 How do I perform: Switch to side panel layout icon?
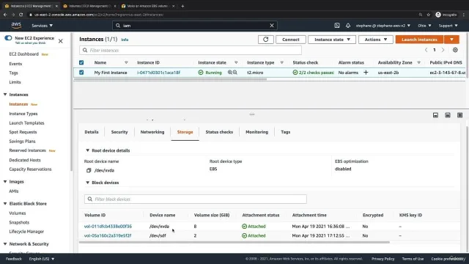pyautogui.click(x=459, y=115)
